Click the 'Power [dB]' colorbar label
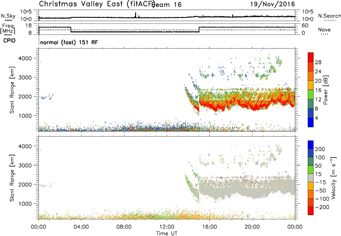This screenshot has width=341, height=236. pyautogui.click(x=326, y=90)
